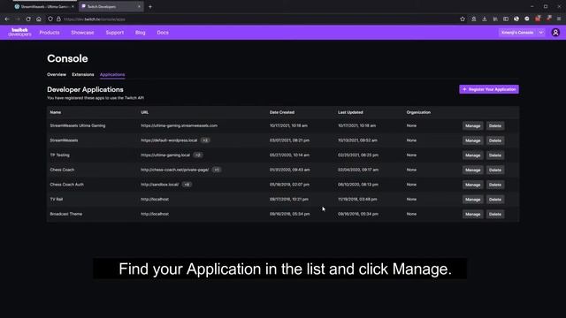Bookmark this page with the star icon

pyautogui.click(x=463, y=19)
